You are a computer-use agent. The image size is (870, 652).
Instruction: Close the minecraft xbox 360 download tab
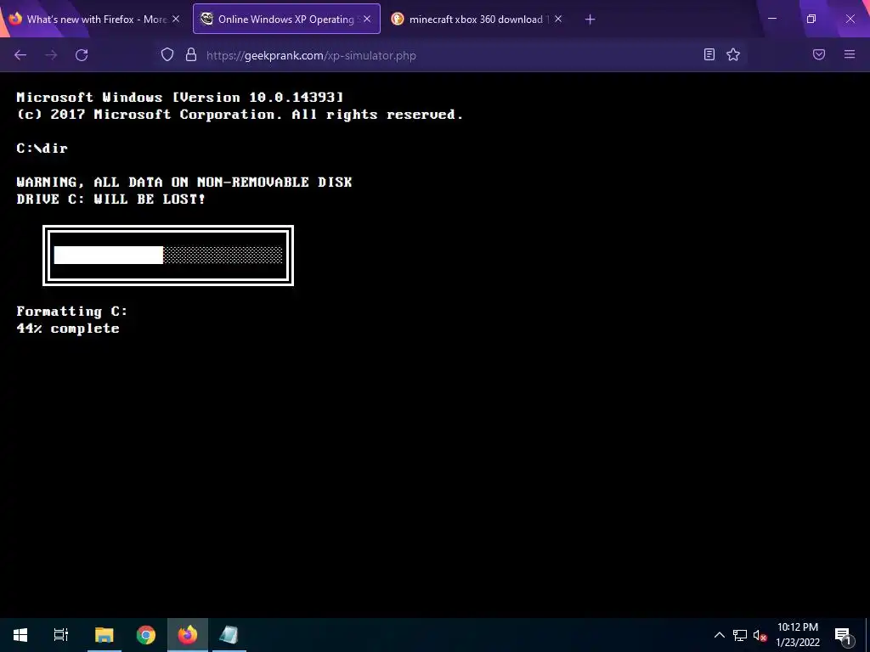[558, 19]
